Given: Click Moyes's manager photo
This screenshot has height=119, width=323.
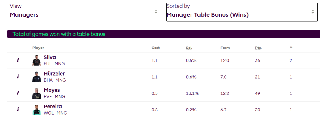Looking at the screenshot, I should pos(37,93).
